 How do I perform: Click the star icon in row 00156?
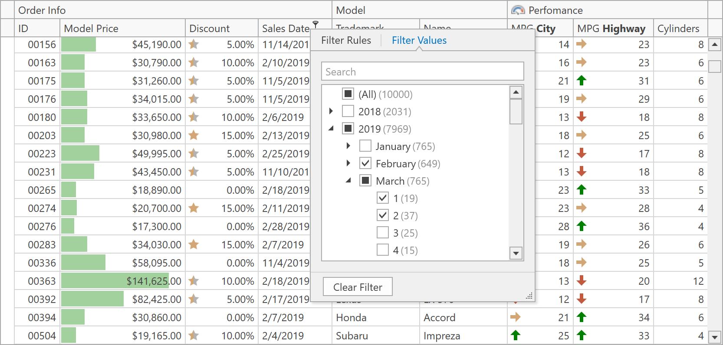click(x=194, y=44)
